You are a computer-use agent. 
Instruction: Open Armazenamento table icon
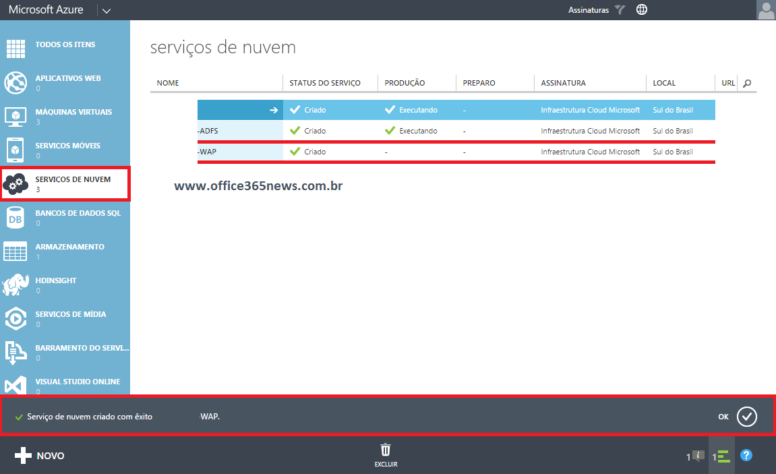16,251
